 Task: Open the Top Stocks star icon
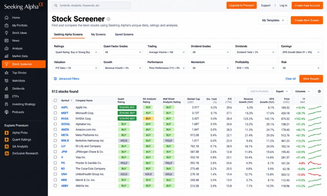click(6, 73)
